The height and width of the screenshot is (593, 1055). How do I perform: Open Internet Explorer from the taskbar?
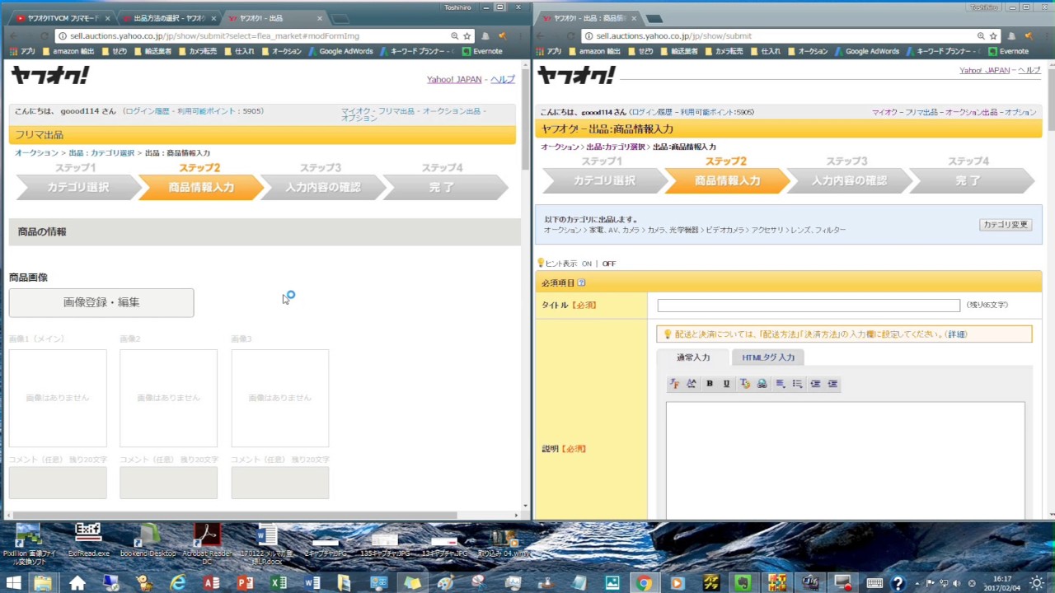[x=177, y=582]
